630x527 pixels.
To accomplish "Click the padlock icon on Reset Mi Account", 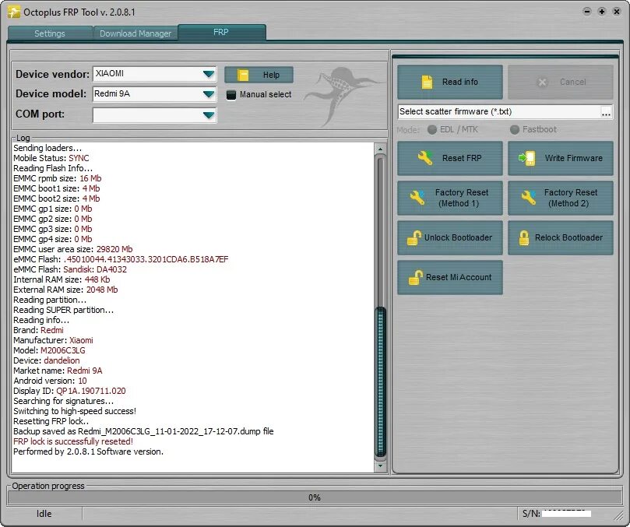I will click(415, 277).
